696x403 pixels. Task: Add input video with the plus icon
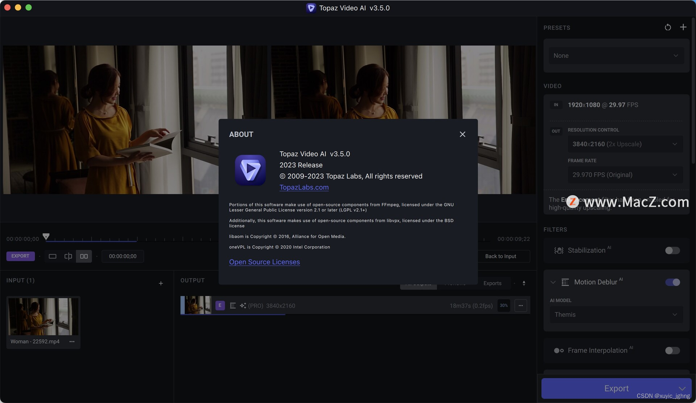(161, 283)
